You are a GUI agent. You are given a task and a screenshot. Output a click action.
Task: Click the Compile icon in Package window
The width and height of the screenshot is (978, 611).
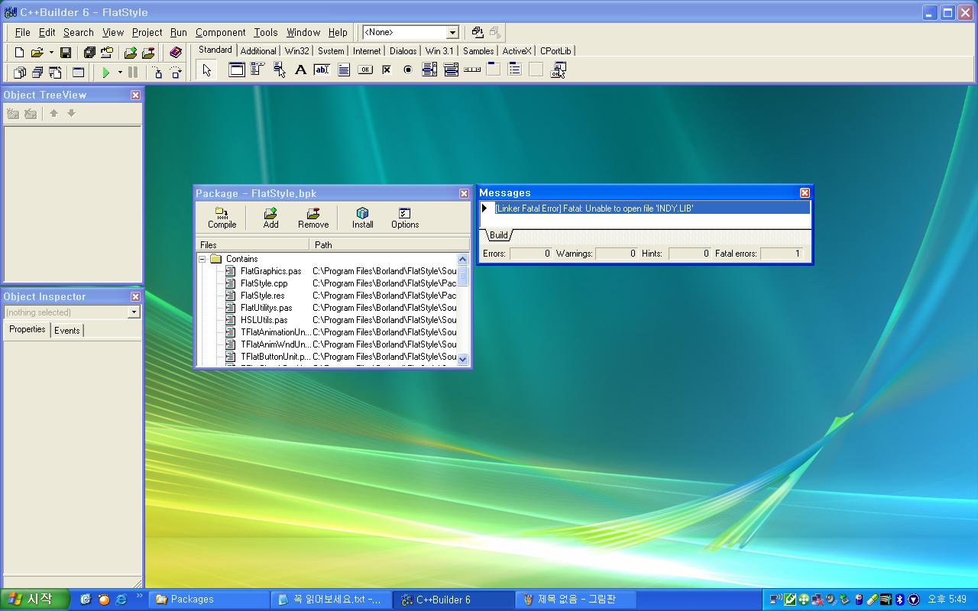pyautogui.click(x=222, y=218)
